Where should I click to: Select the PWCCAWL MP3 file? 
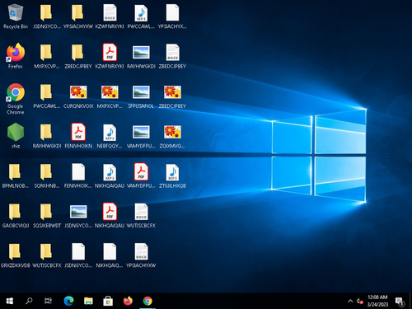pos(141,16)
